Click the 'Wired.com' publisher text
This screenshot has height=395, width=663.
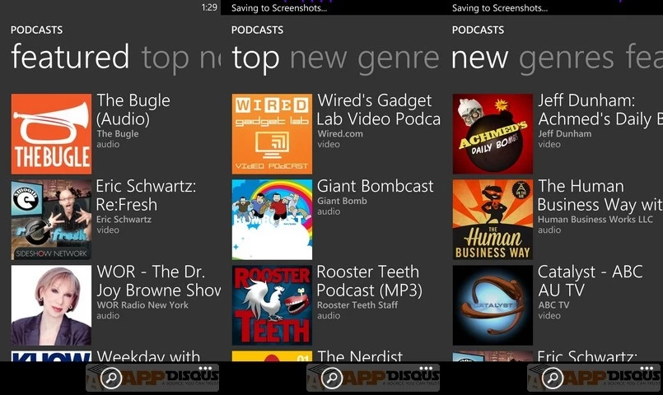(x=340, y=134)
